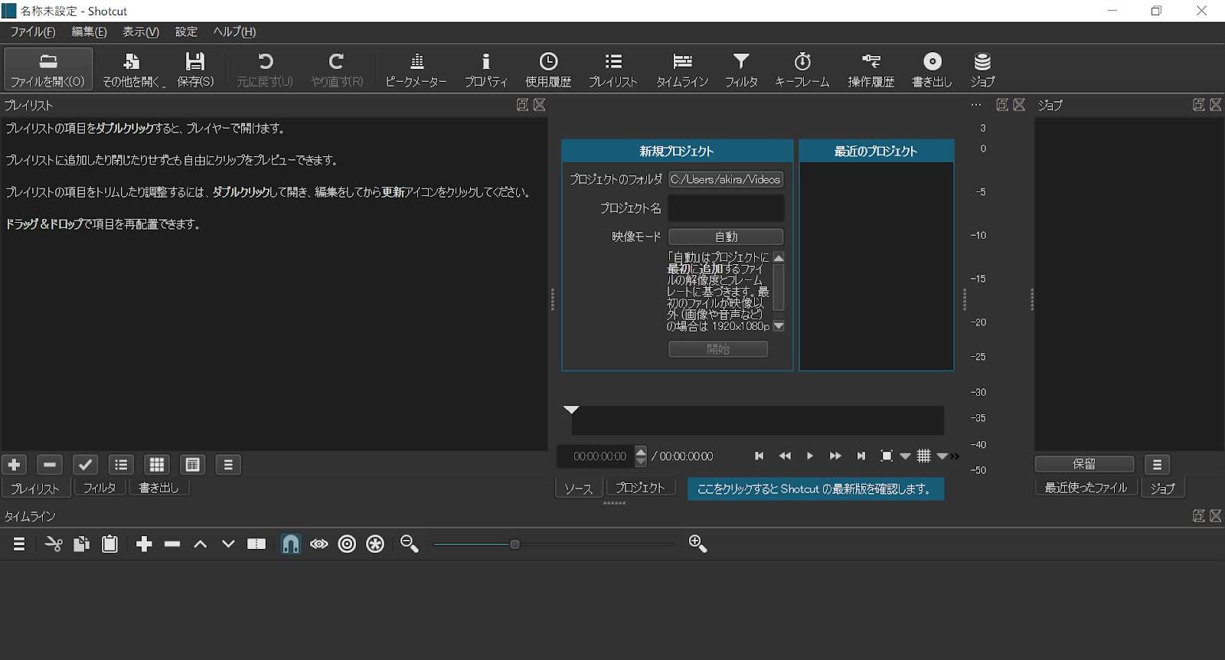
Task: Show the 操作履歴 (History) panel
Action: click(x=871, y=69)
